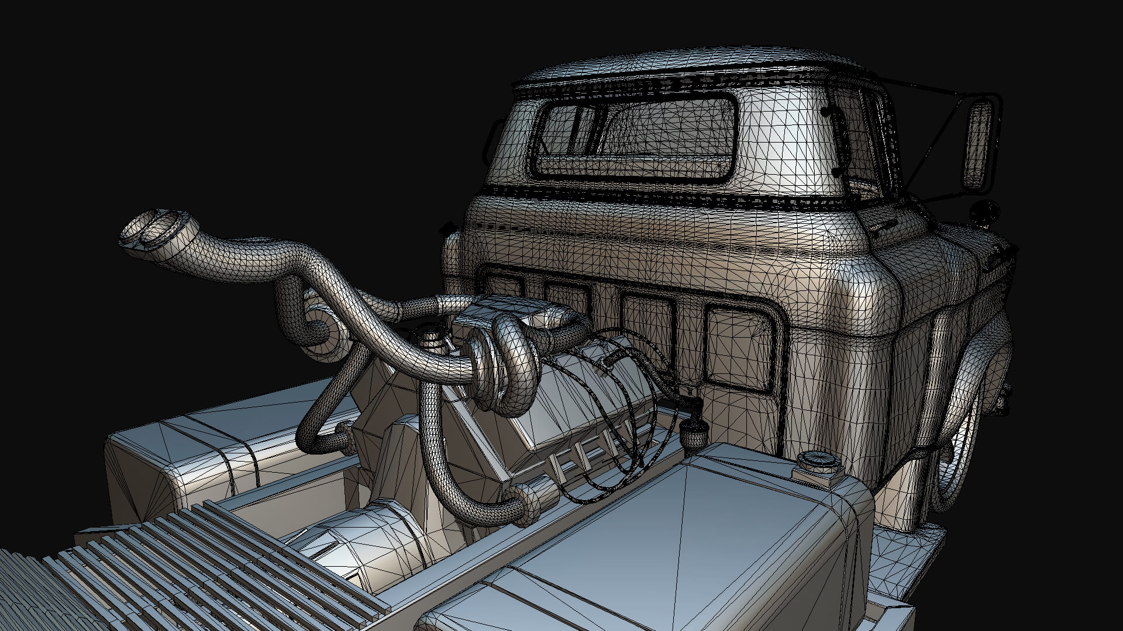Select the cab's rear window
This screenshot has height=631, width=1123.
(x=635, y=137)
